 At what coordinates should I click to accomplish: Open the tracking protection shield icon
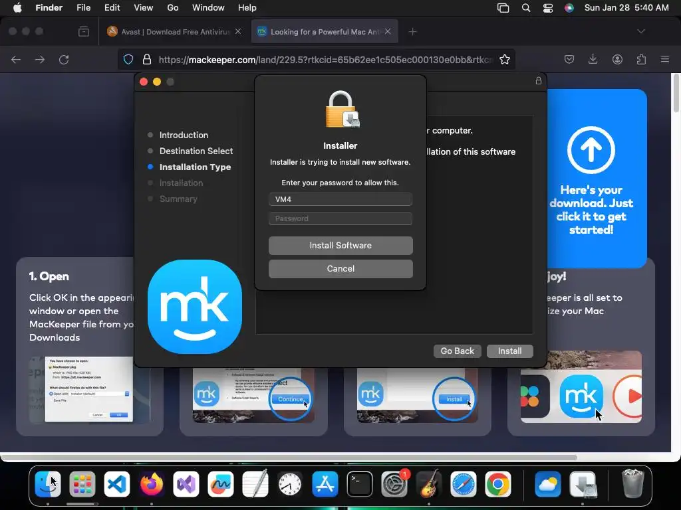tap(128, 59)
